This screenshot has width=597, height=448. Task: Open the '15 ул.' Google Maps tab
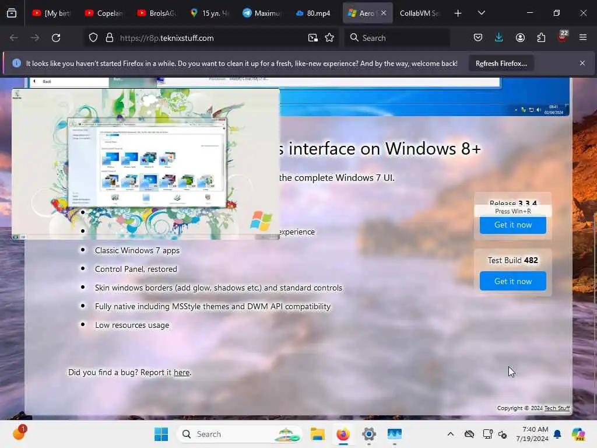(209, 13)
